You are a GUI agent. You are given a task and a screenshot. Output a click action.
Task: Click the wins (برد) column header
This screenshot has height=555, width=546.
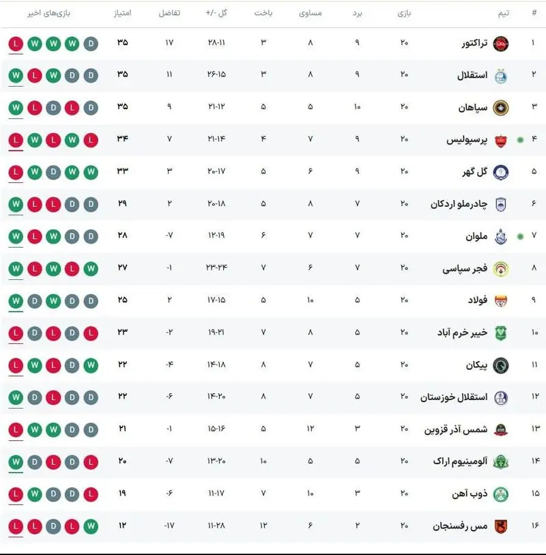357,13
